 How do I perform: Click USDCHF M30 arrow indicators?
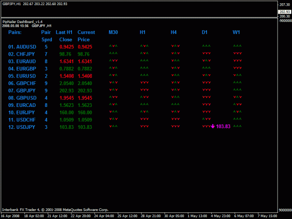click(113, 119)
